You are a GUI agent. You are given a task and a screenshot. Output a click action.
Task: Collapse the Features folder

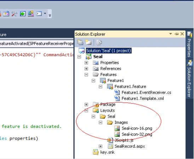[86, 75]
